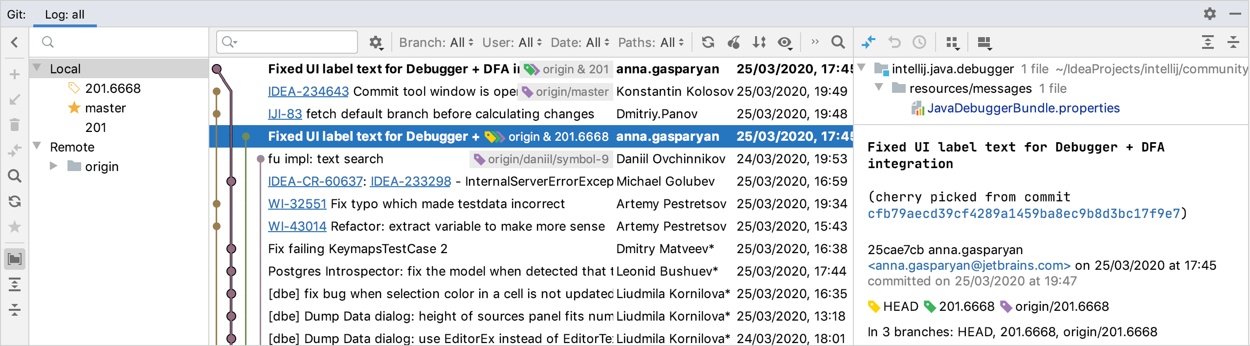Click the Expand All icon in left sidebar
Image resolution: width=1250 pixels, height=346 pixels.
pyautogui.click(x=15, y=284)
